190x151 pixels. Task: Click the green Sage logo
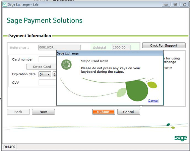click(x=181, y=138)
